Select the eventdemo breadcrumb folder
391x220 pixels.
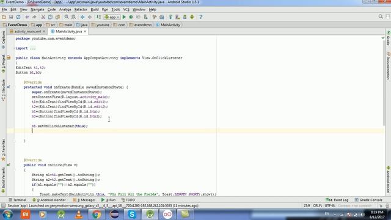pyautogui.click(x=141, y=25)
